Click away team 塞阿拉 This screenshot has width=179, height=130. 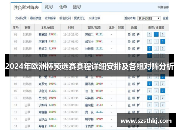coord(89,105)
